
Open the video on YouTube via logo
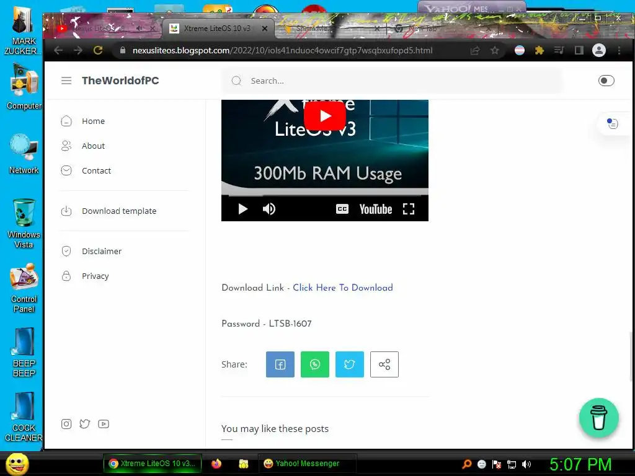pos(375,209)
